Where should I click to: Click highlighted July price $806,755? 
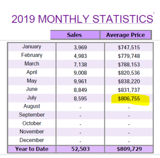pyautogui.click(x=129, y=99)
